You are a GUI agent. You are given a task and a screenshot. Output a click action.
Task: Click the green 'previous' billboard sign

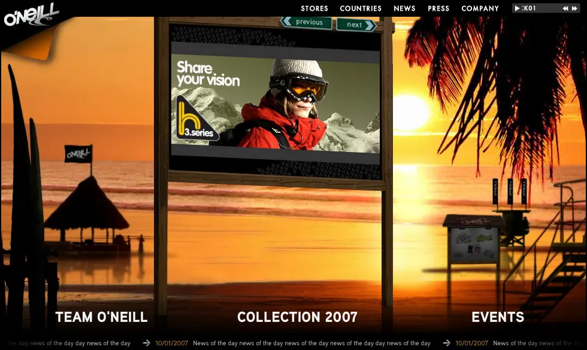pos(306,23)
